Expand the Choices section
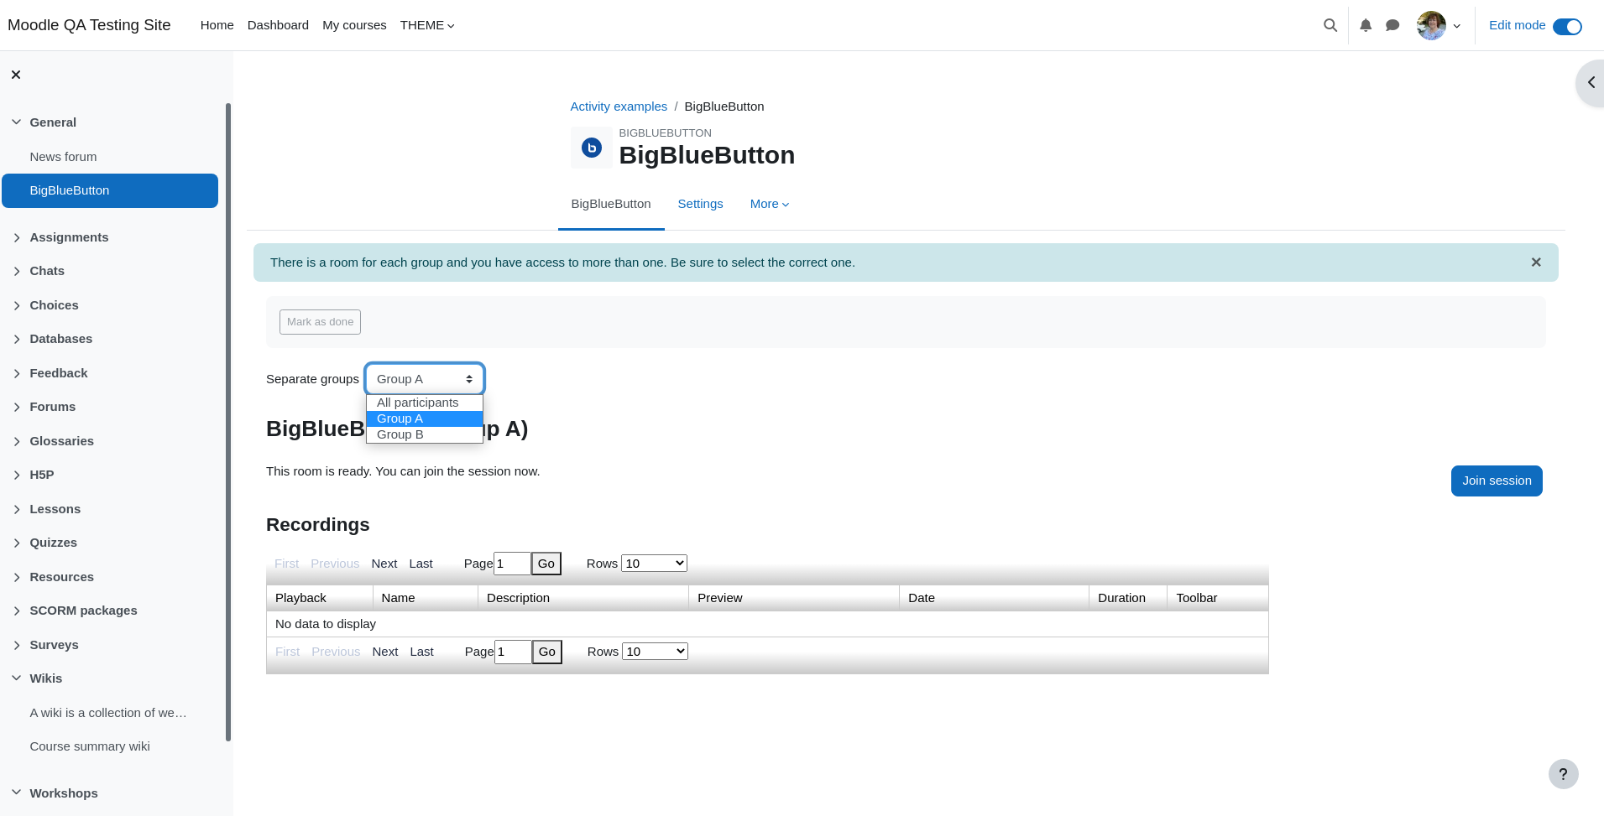This screenshot has width=1604, height=816. click(x=17, y=305)
